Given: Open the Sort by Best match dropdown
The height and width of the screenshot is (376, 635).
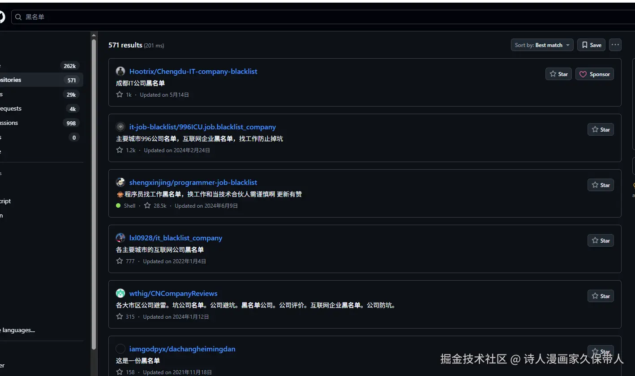Looking at the screenshot, I should [542, 45].
